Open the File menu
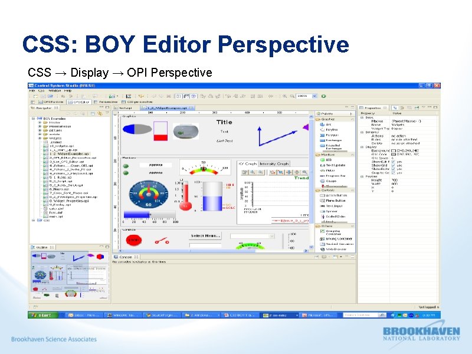The image size is (472, 354). coord(32,90)
